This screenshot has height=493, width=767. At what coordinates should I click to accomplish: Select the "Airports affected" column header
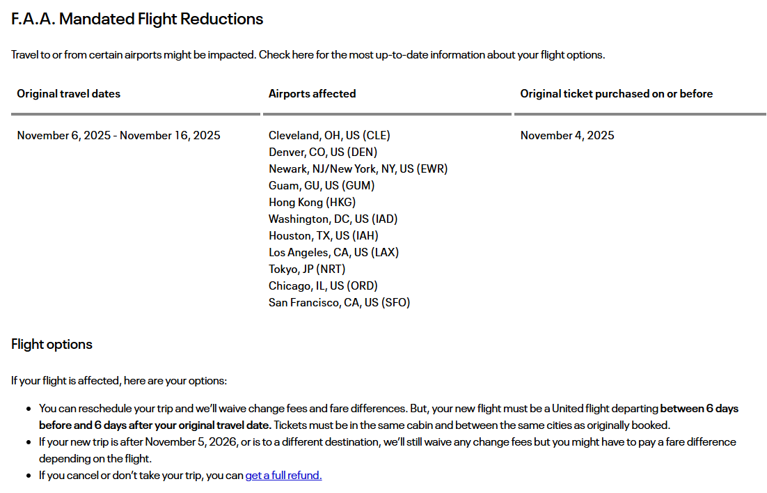pyautogui.click(x=312, y=94)
